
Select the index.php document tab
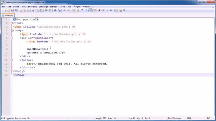[x=8, y=15]
